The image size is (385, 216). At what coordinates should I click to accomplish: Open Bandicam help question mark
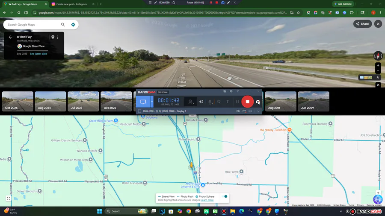pyautogui.click(x=238, y=91)
